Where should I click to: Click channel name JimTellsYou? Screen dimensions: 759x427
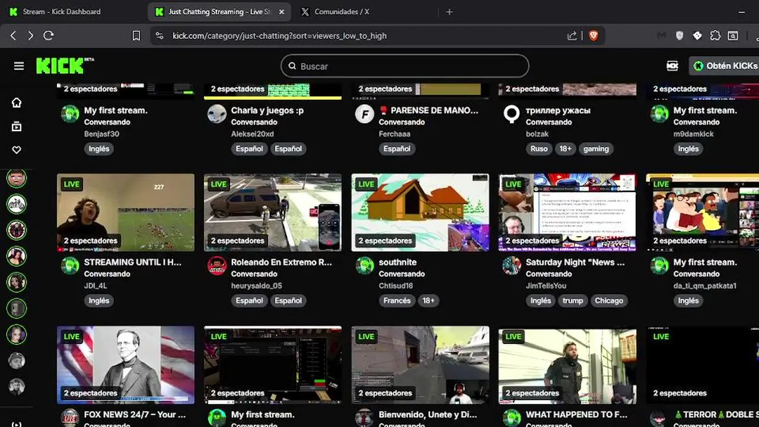(x=546, y=286)
